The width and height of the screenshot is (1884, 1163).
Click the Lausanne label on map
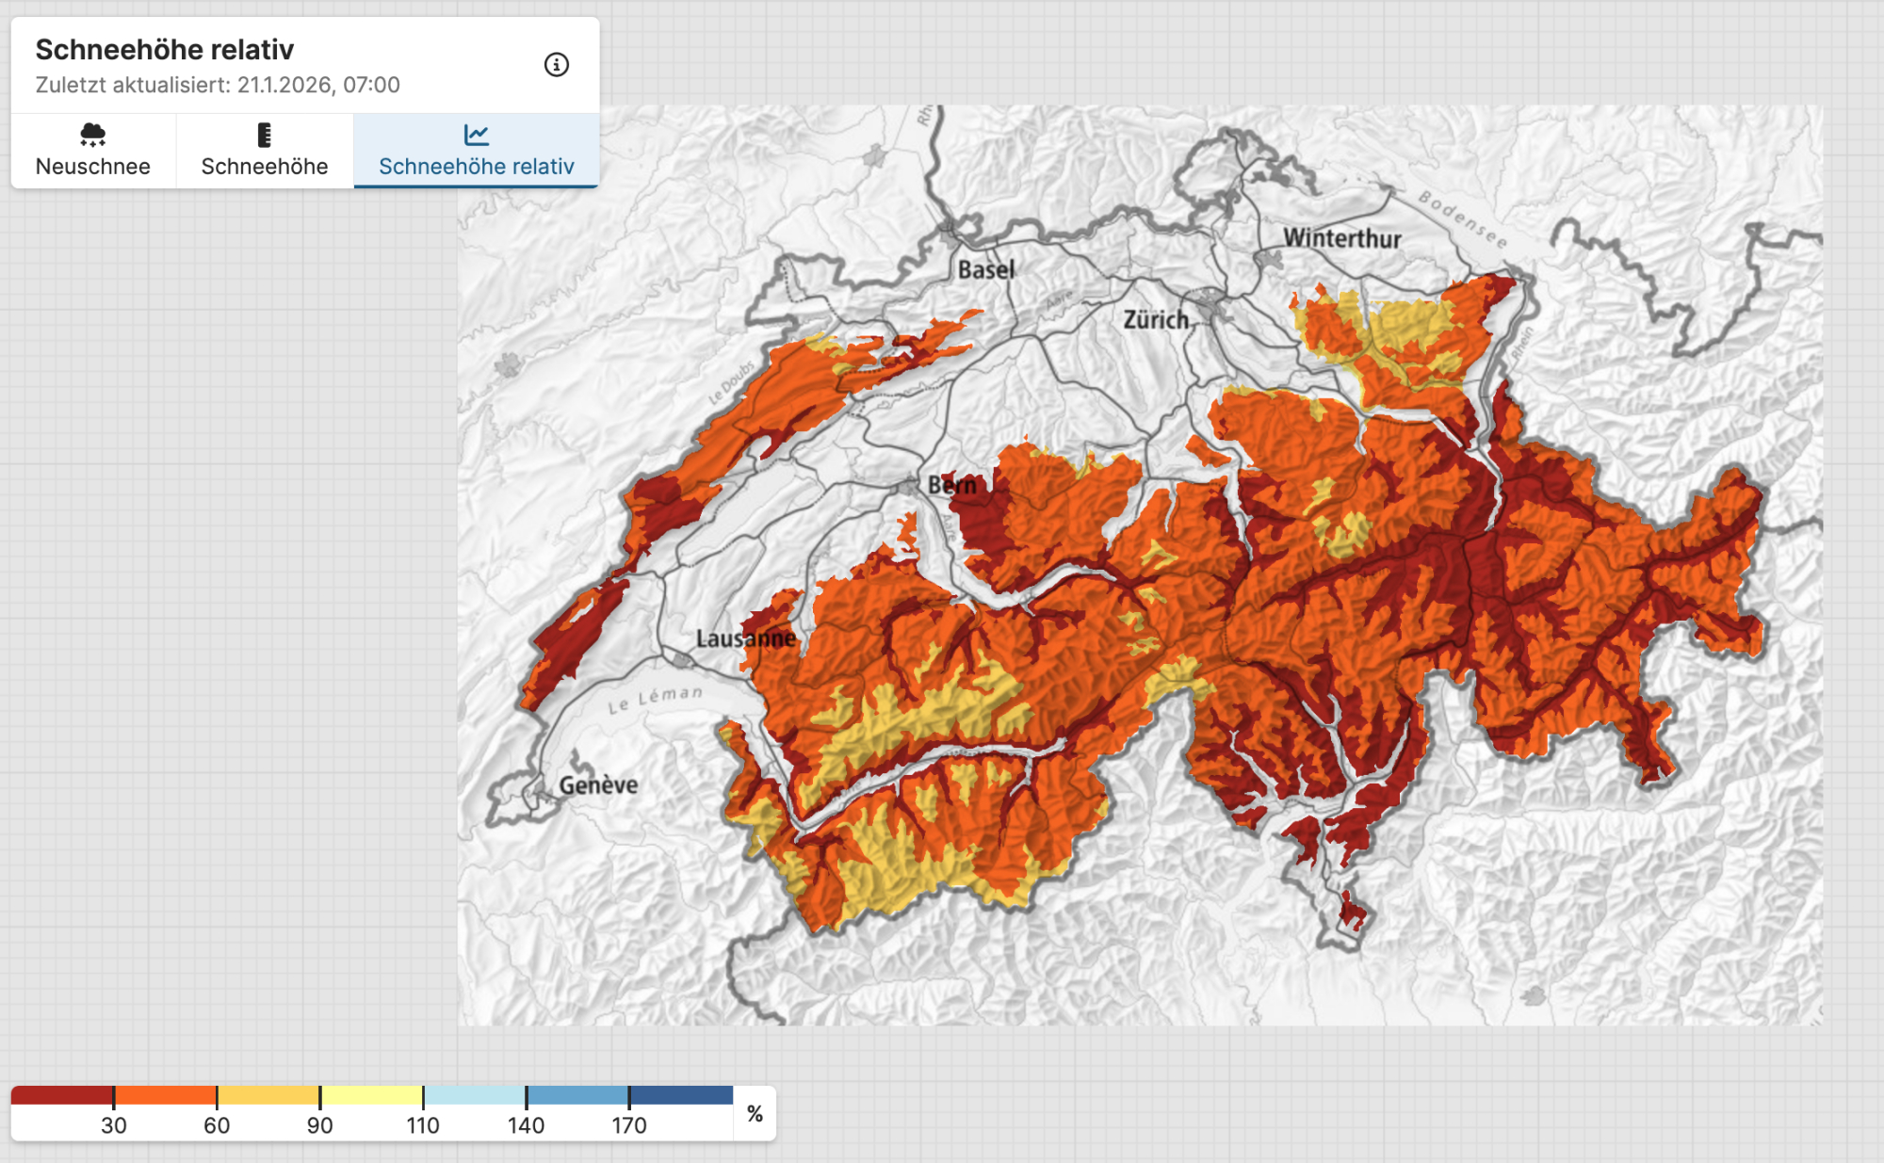tap(745, 638)
